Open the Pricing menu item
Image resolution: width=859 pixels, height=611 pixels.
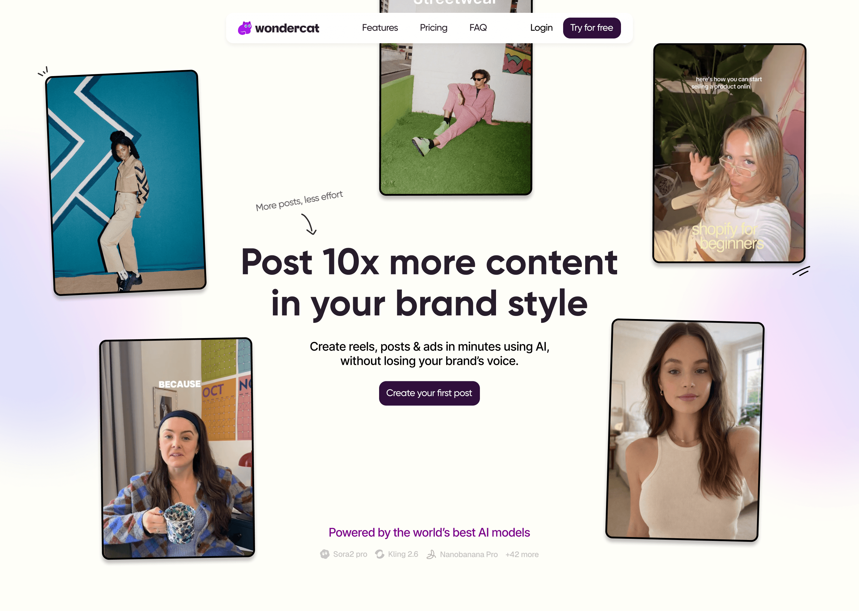pos(434,28)
